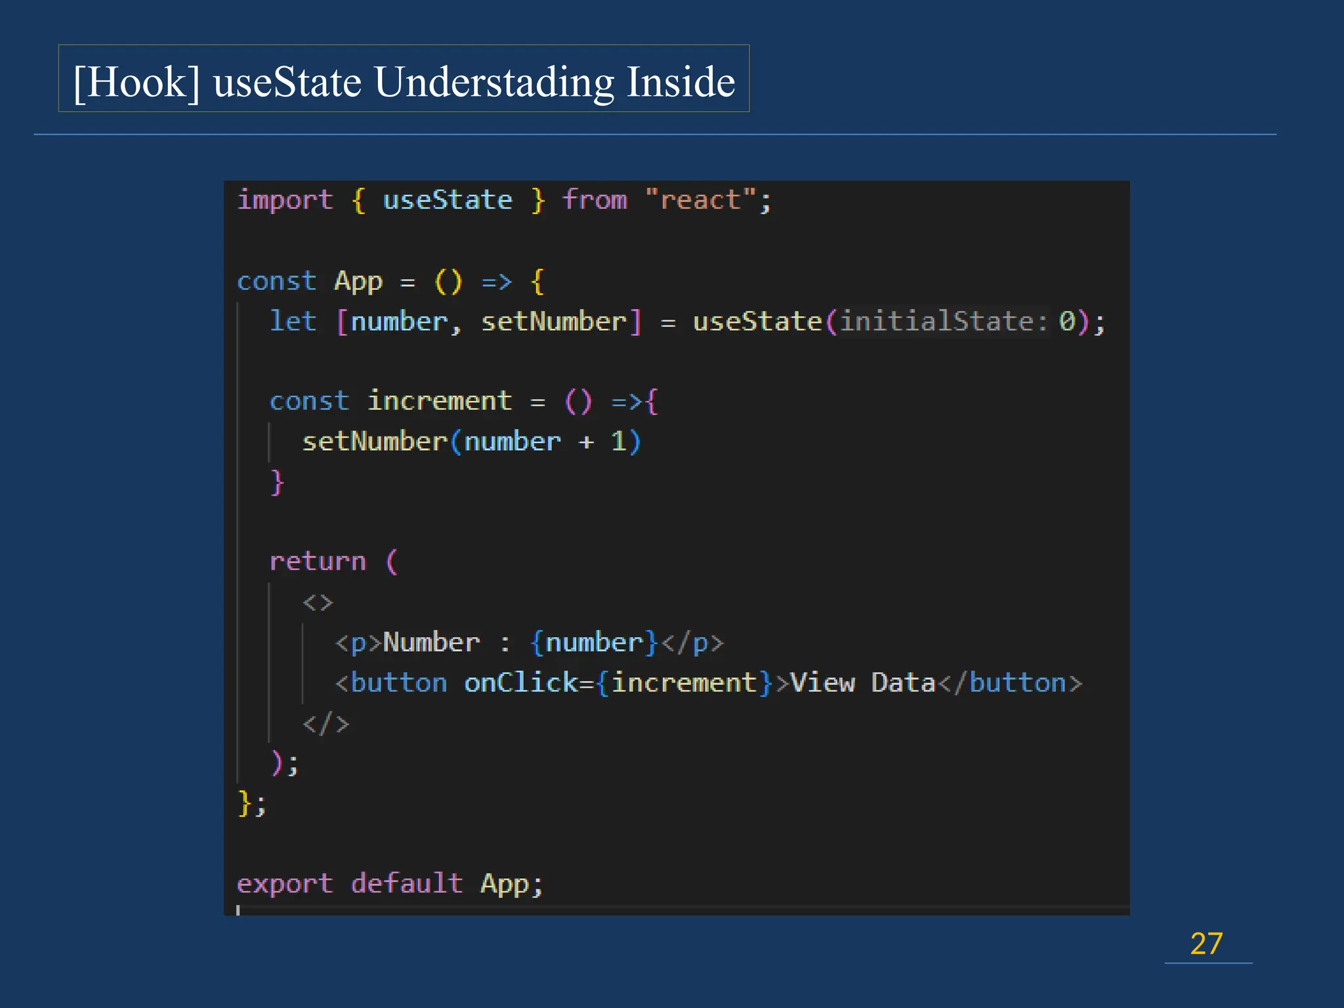
Task: Click the let keyword
Action: (x=293, y=322)
